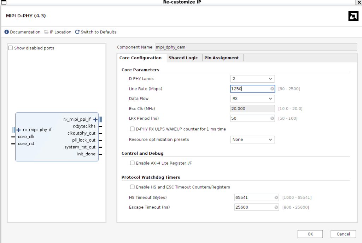The height and width of the screenshot is (243, 362).
Task: Click the Cancel button
Action: coord(343,234)
